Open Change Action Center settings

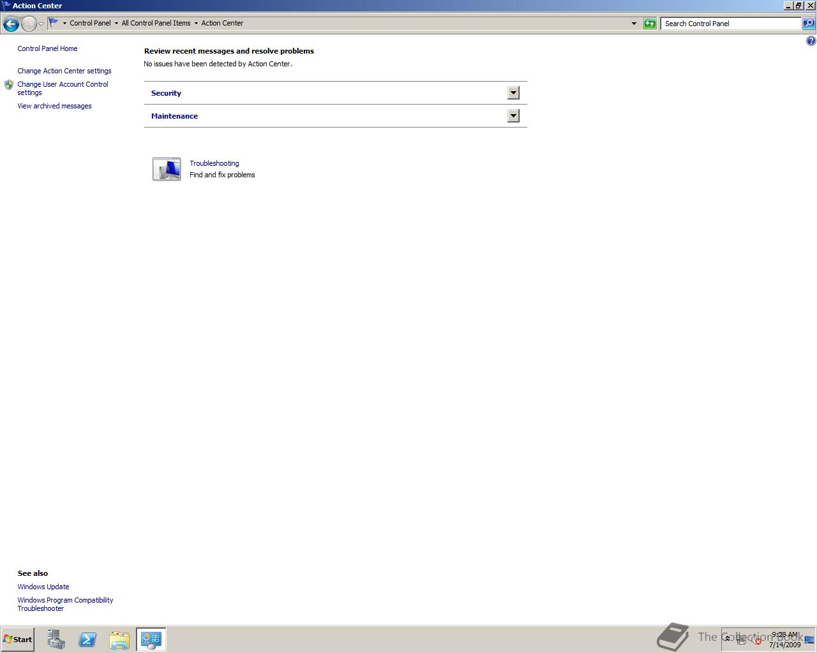coord(64,71)
